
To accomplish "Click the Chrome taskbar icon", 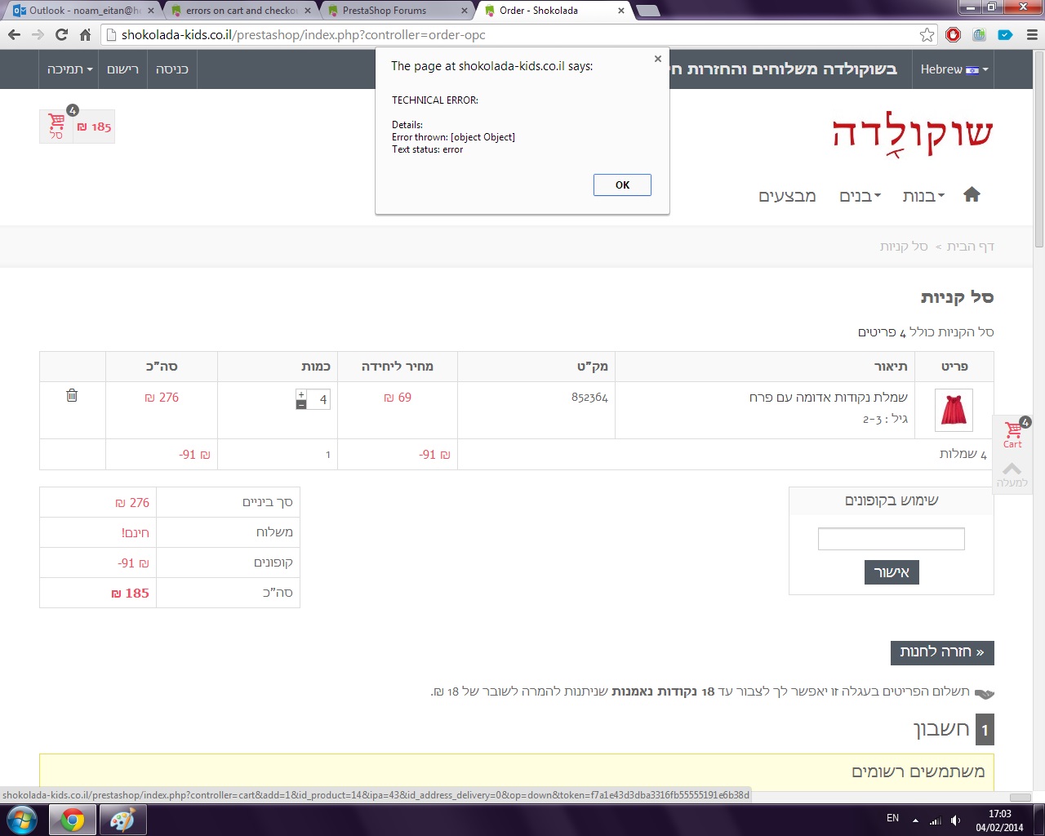I will pyautogui.click(x=73, y=820).
